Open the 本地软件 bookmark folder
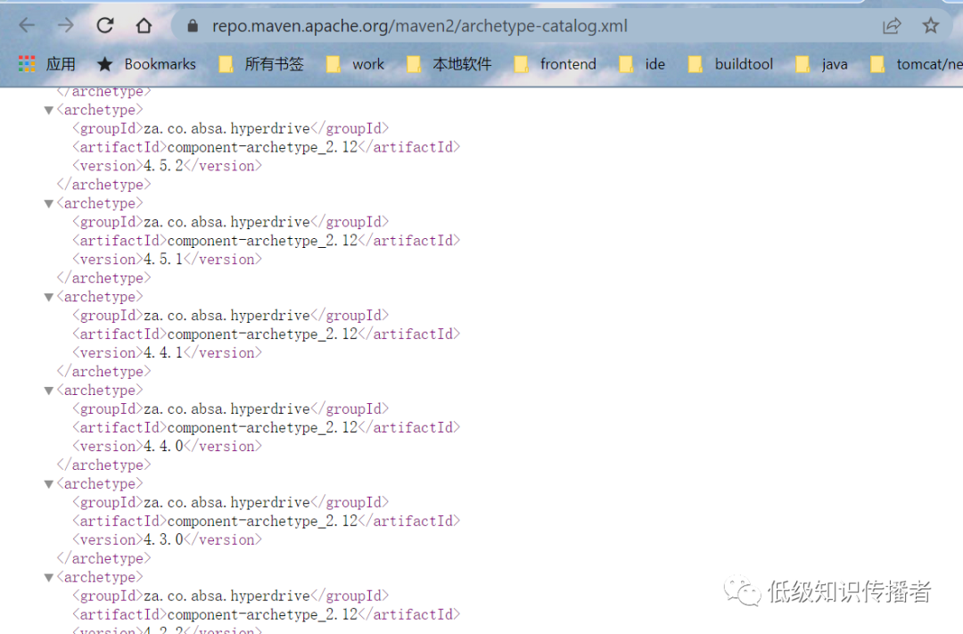 [x=449, y=64]
